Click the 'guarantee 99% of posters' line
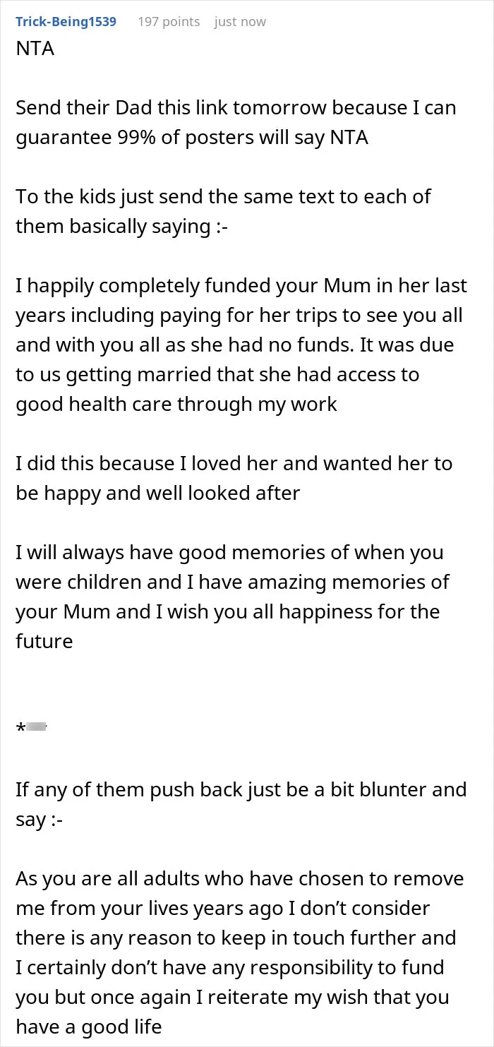Image resolution: width=494 pixels, height=1047 pixels. [192, 138]
